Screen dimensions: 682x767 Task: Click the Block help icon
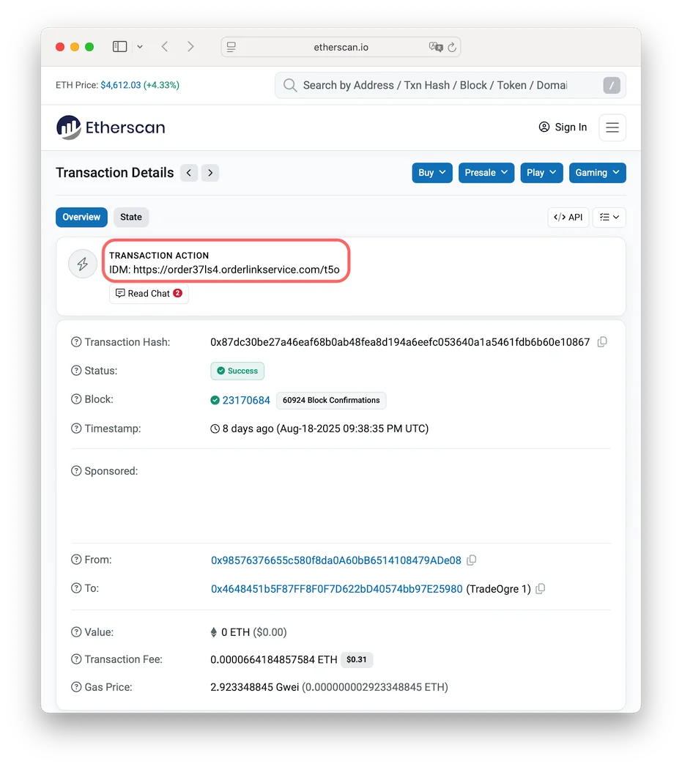tap(76, 399)
